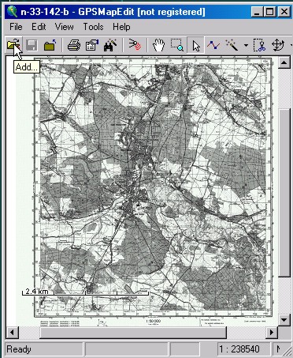Viewport: 293px width, 358px height.
Task: Open the File menu
Action: tap(16, 27)
